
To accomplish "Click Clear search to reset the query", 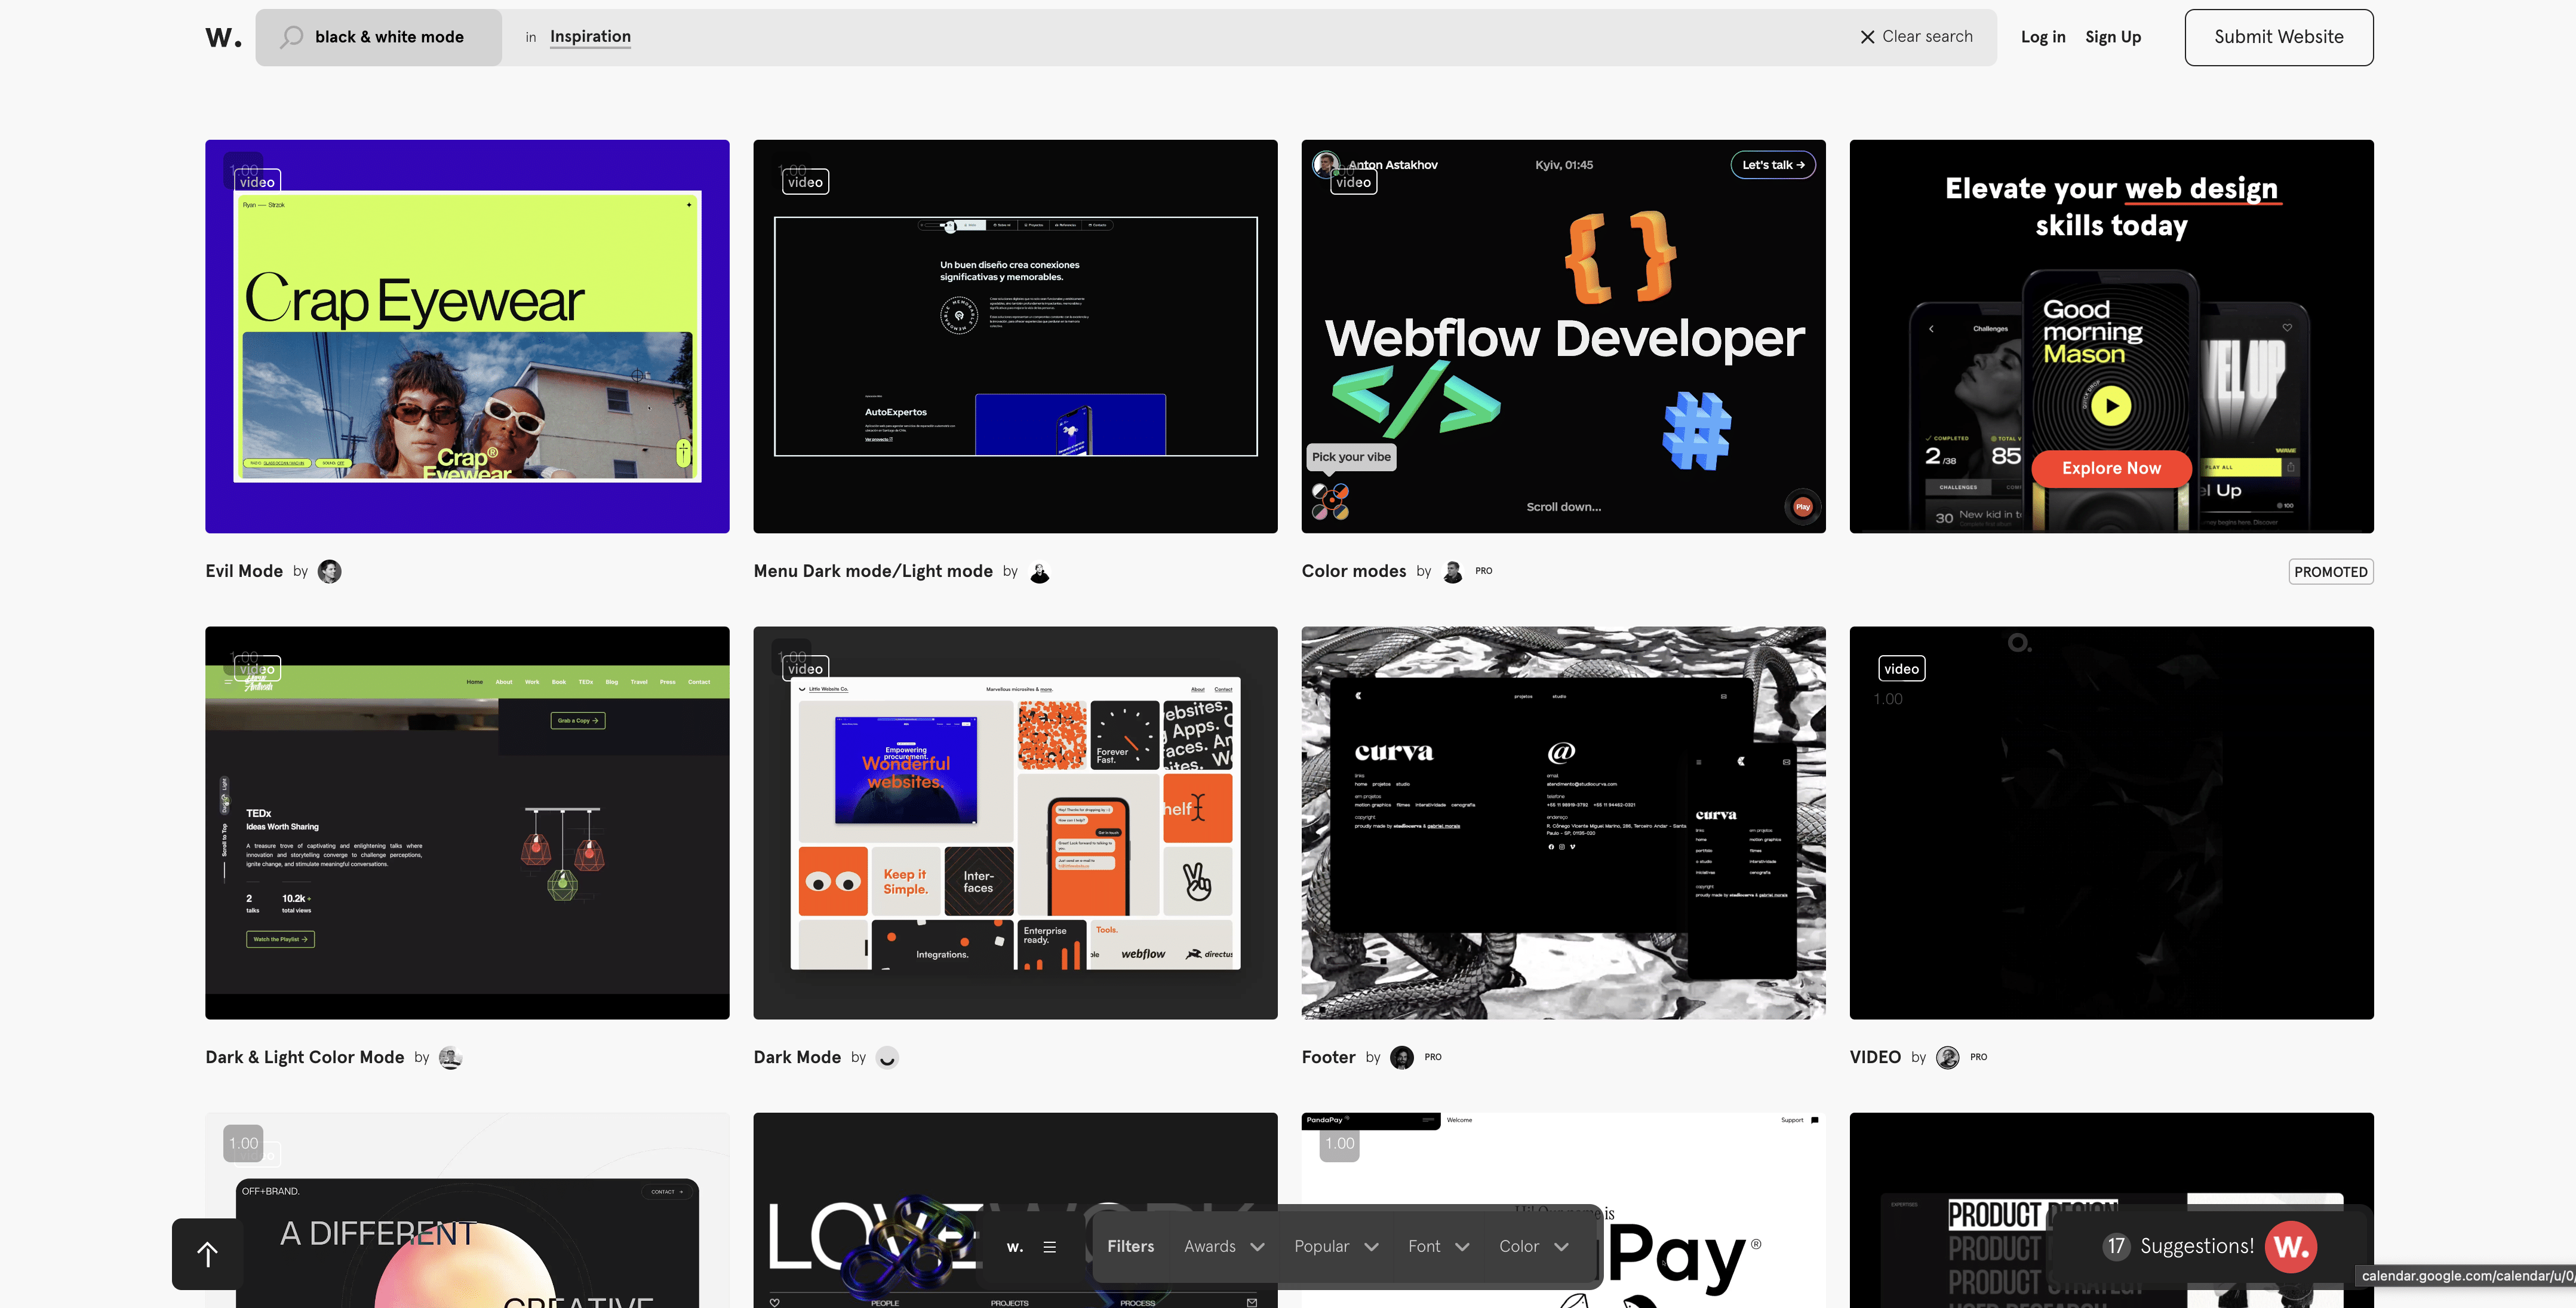I will (x=1926, y=37).
